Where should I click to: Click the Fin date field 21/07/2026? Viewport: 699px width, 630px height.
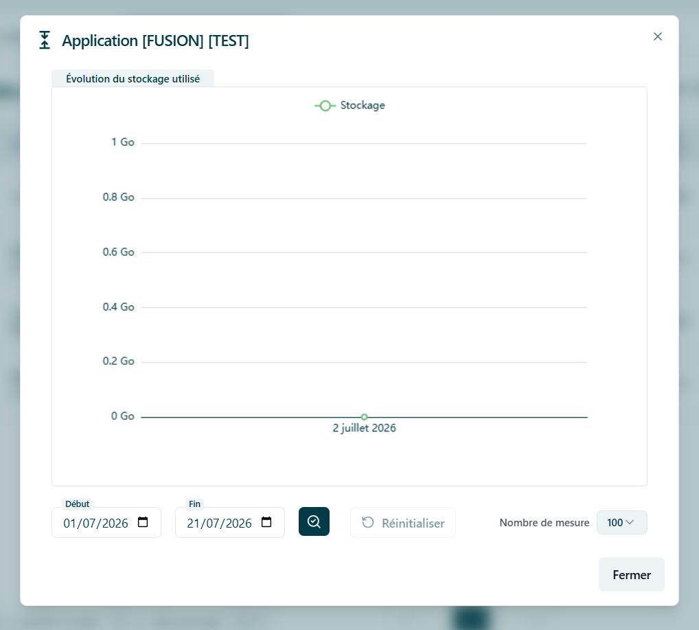click(x=229, y=522)
